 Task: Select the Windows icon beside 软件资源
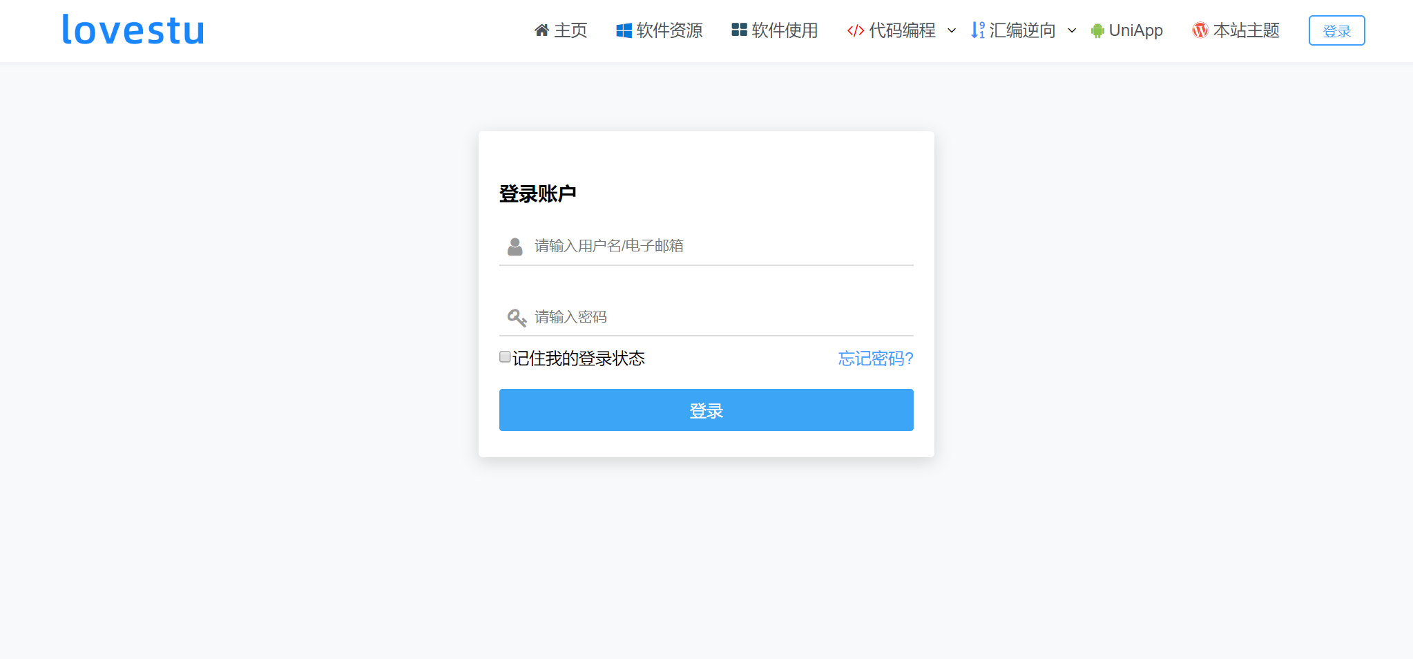click(x=624, y=30)
